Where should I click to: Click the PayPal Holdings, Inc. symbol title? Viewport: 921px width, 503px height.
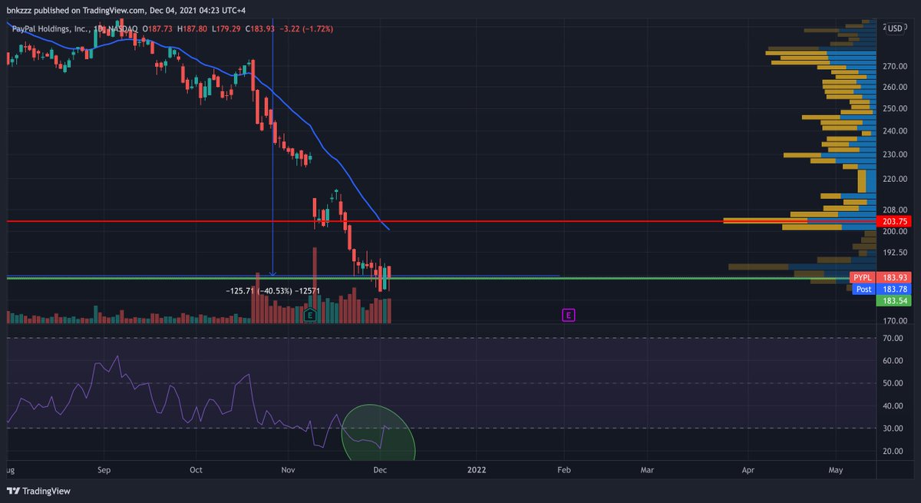click(x=50, y=28)
